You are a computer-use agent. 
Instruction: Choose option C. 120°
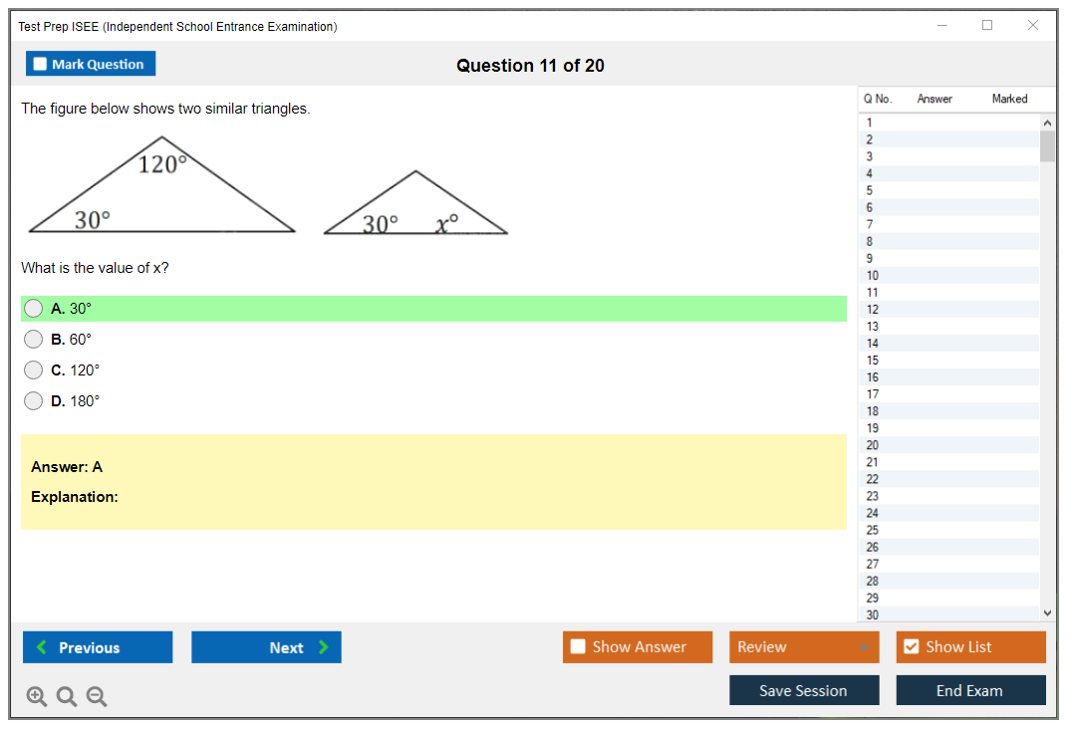pos(34,370)
